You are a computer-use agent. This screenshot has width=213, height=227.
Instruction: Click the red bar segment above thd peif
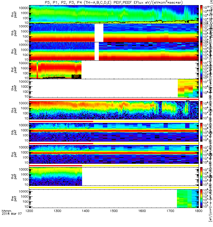pos(55,166)
